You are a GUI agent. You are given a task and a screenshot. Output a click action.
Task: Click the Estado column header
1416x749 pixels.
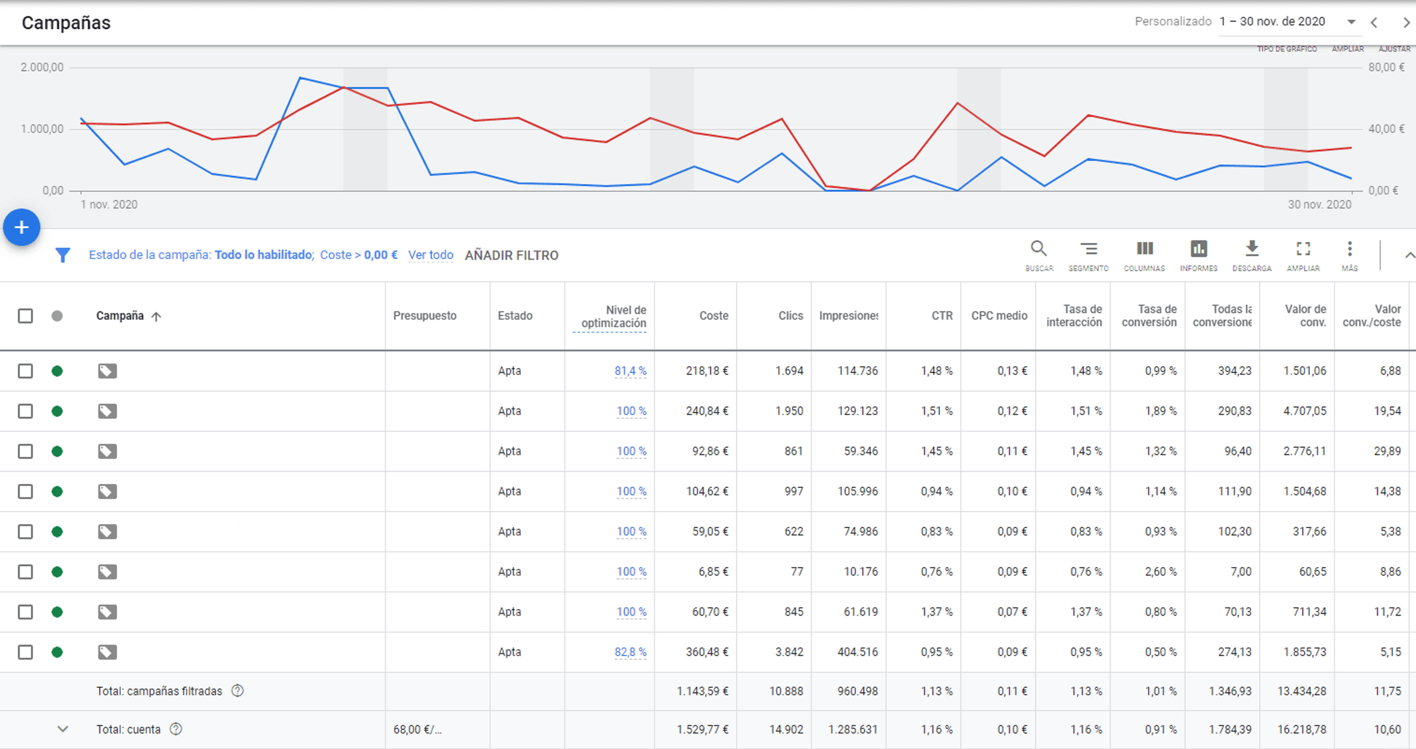(x=515, y=316)
